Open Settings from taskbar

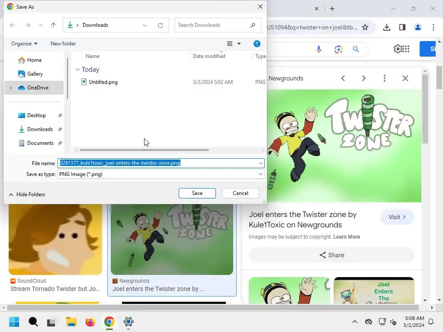[128, 322]
